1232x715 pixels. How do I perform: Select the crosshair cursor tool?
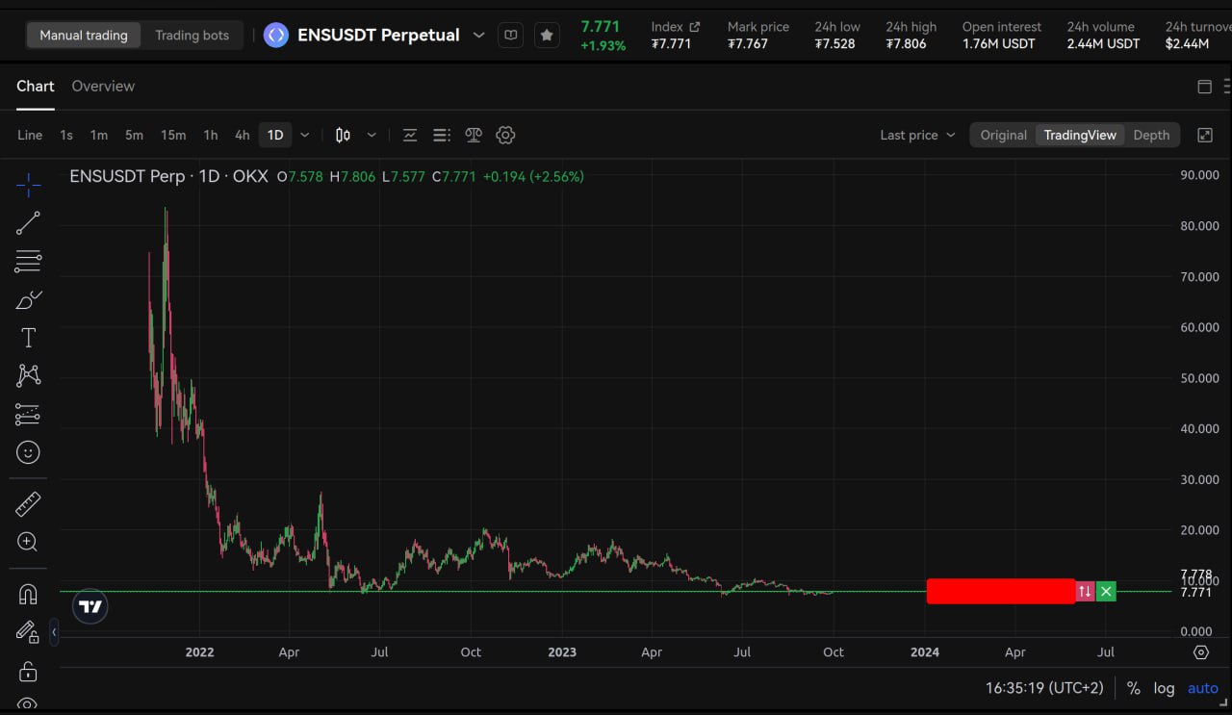click(x=28, y=185)
